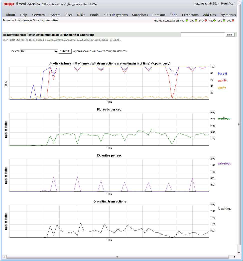Open the User menu
Viewport: 243px width, 261px height.
point(69,15)
